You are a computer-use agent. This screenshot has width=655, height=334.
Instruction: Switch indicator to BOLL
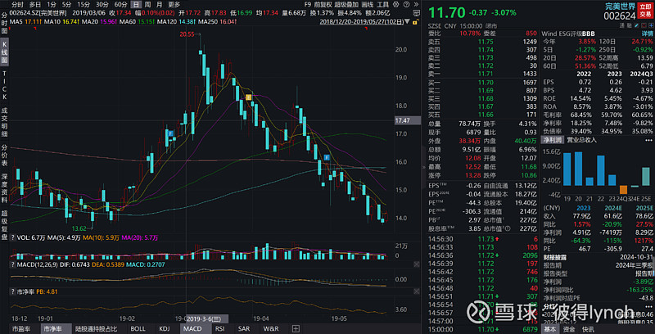click(x=138, y=328)
